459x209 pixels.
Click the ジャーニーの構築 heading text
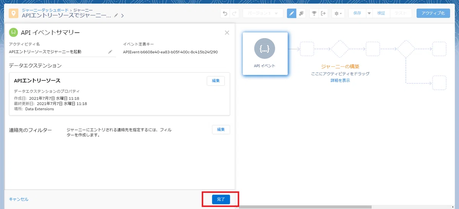(340, 66)
